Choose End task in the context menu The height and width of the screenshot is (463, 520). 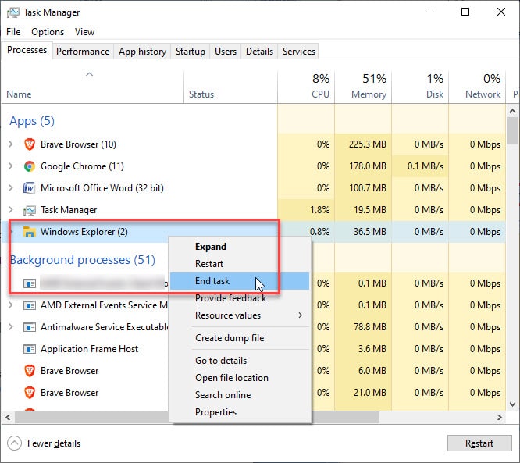(240, 281)
